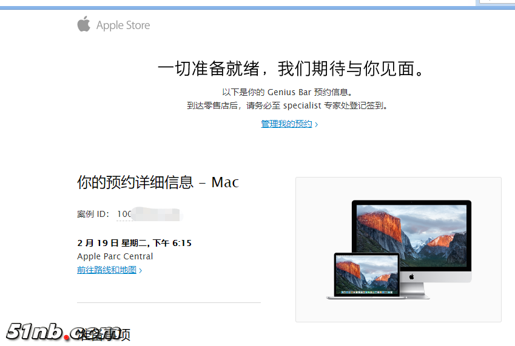The height and width of the screenshot is (346, 515).
Task: Click the 你的预约详细信息 – Mac heading
Action: [158, 182]
